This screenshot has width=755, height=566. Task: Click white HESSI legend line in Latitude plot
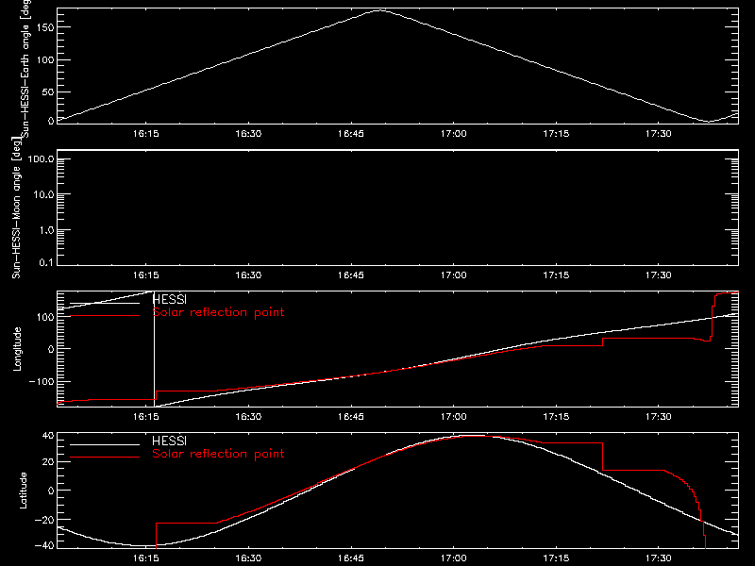[105, 444]
